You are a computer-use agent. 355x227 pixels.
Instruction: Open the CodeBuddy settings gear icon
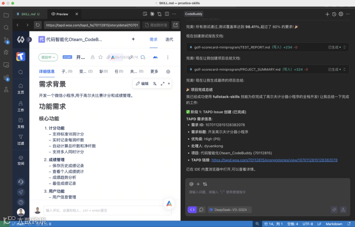coord(341,14)
